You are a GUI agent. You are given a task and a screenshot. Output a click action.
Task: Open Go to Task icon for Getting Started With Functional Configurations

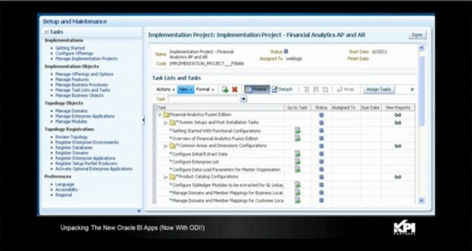click(298, 130)
